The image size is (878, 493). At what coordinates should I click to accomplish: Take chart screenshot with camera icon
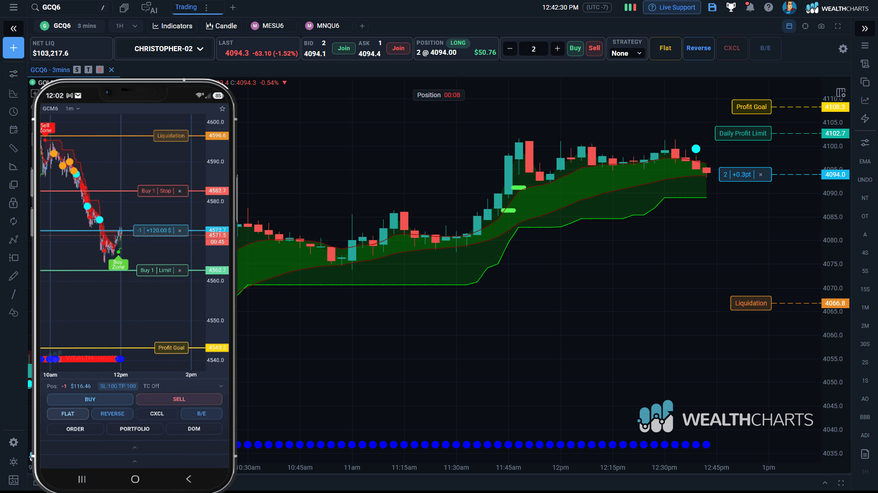(821, 26)
